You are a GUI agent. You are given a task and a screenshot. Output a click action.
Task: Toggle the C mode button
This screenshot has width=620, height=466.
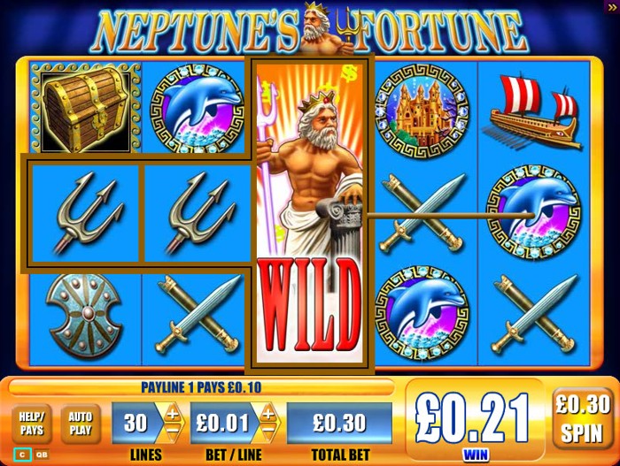[x=22, y=455]
